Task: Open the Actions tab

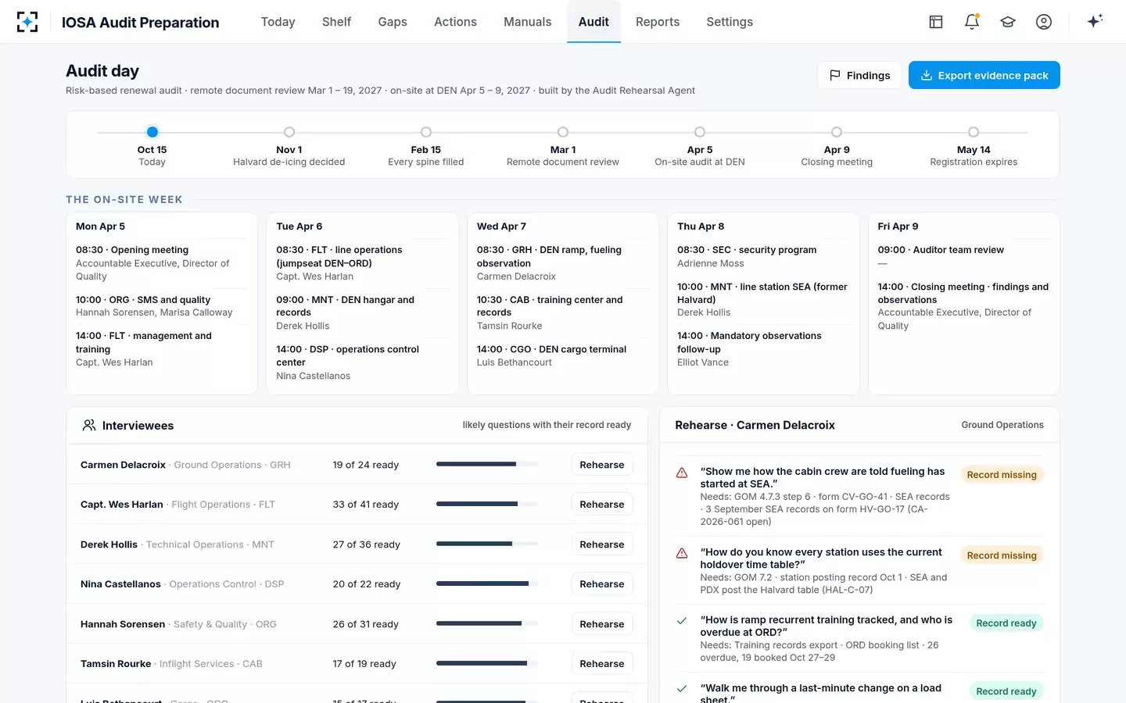Action: (x=455, y=22)
